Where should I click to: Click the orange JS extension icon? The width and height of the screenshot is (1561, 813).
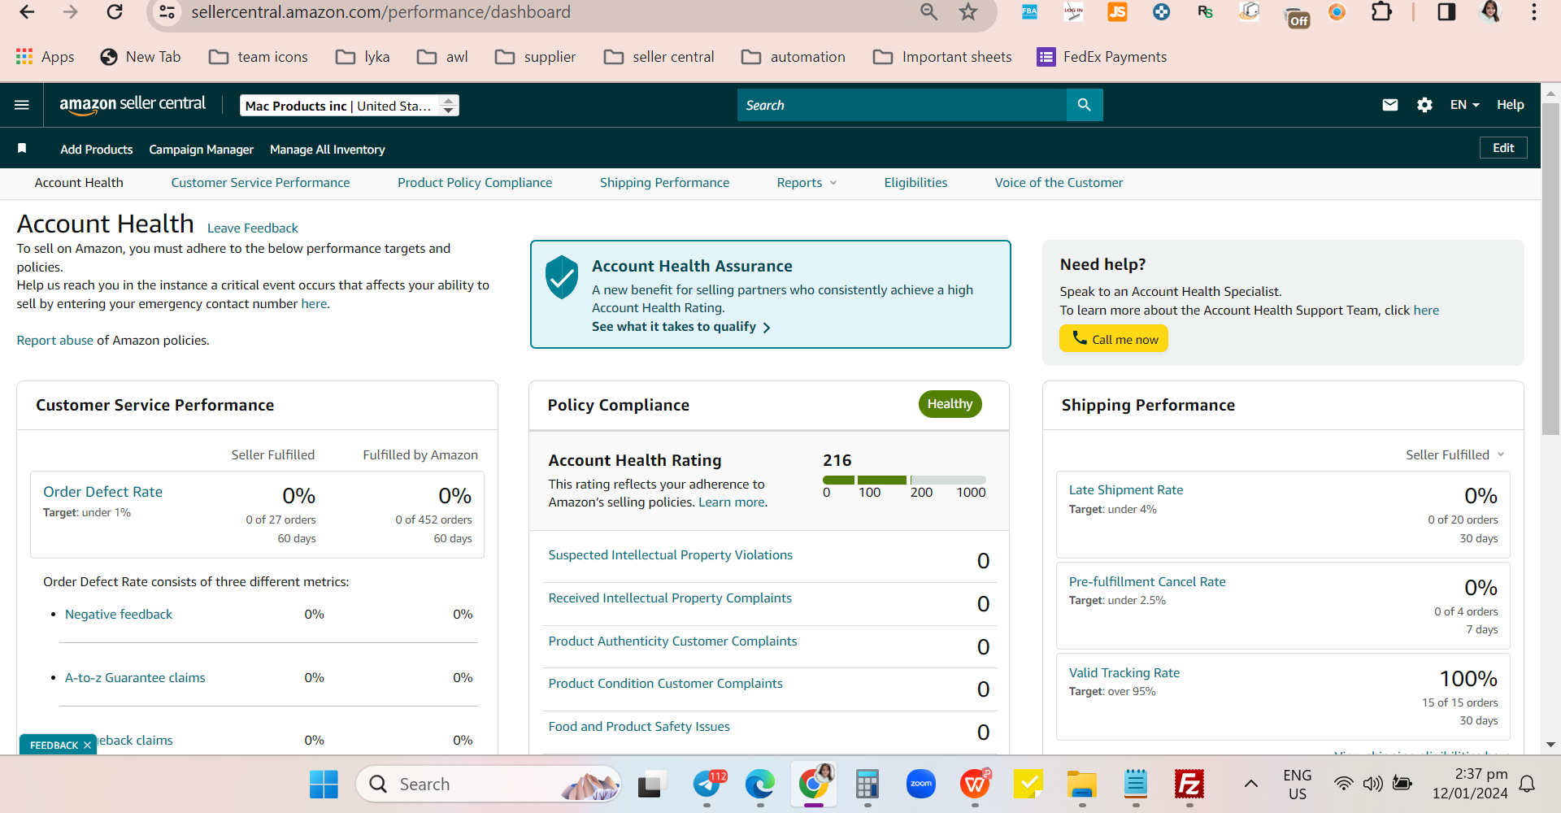(1117, 11)
